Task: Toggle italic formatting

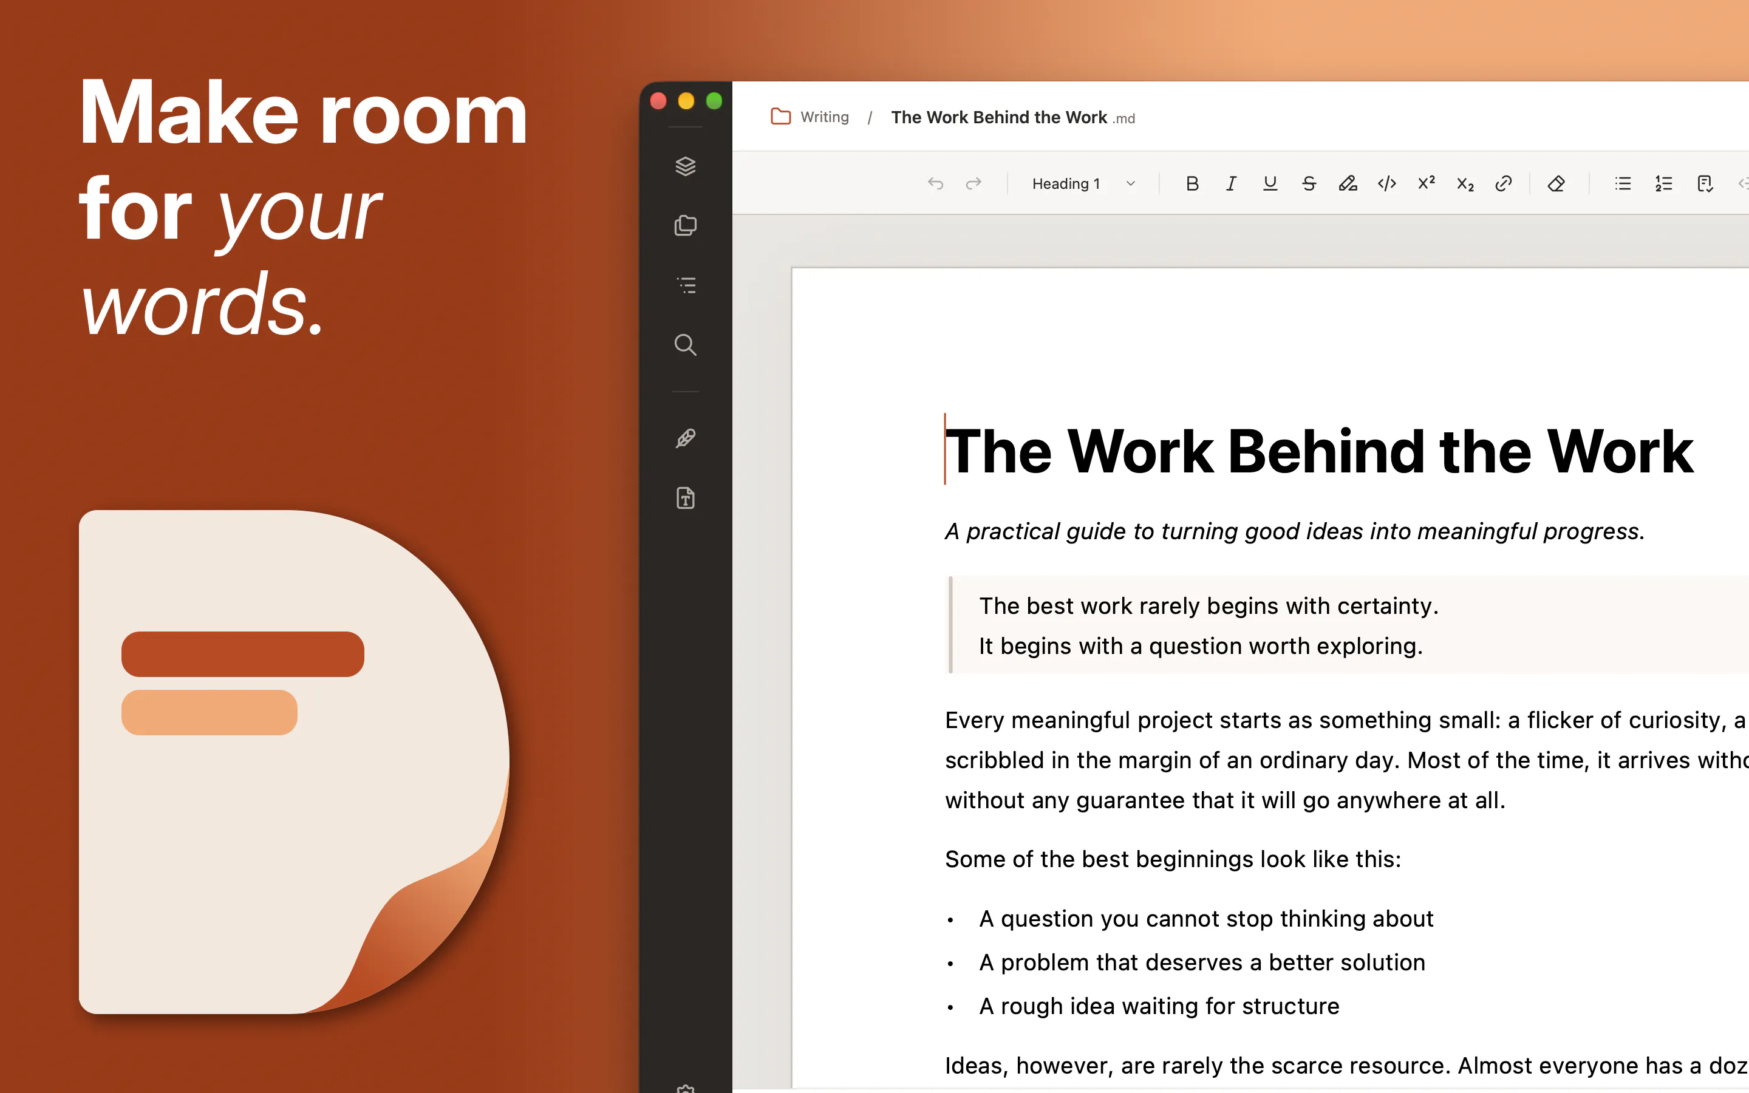Action: pyautogui.click(x=1231, y=183)
